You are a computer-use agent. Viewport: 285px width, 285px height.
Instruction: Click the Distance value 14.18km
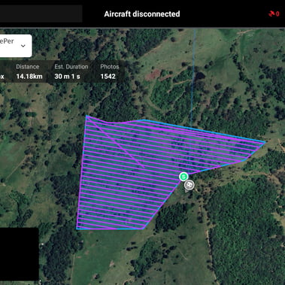(29, 77)
